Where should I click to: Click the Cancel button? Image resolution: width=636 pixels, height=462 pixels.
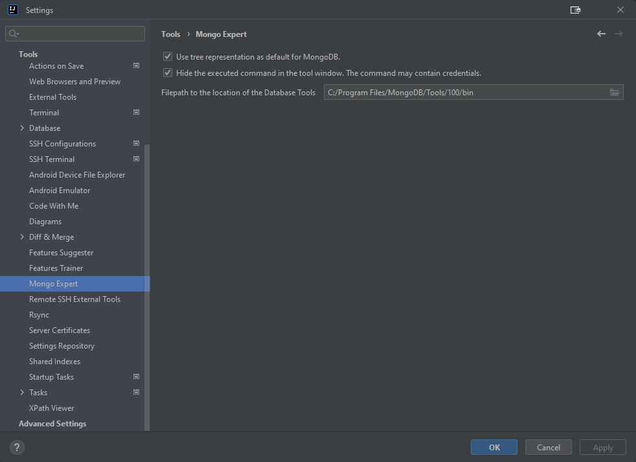pos(548,447)
